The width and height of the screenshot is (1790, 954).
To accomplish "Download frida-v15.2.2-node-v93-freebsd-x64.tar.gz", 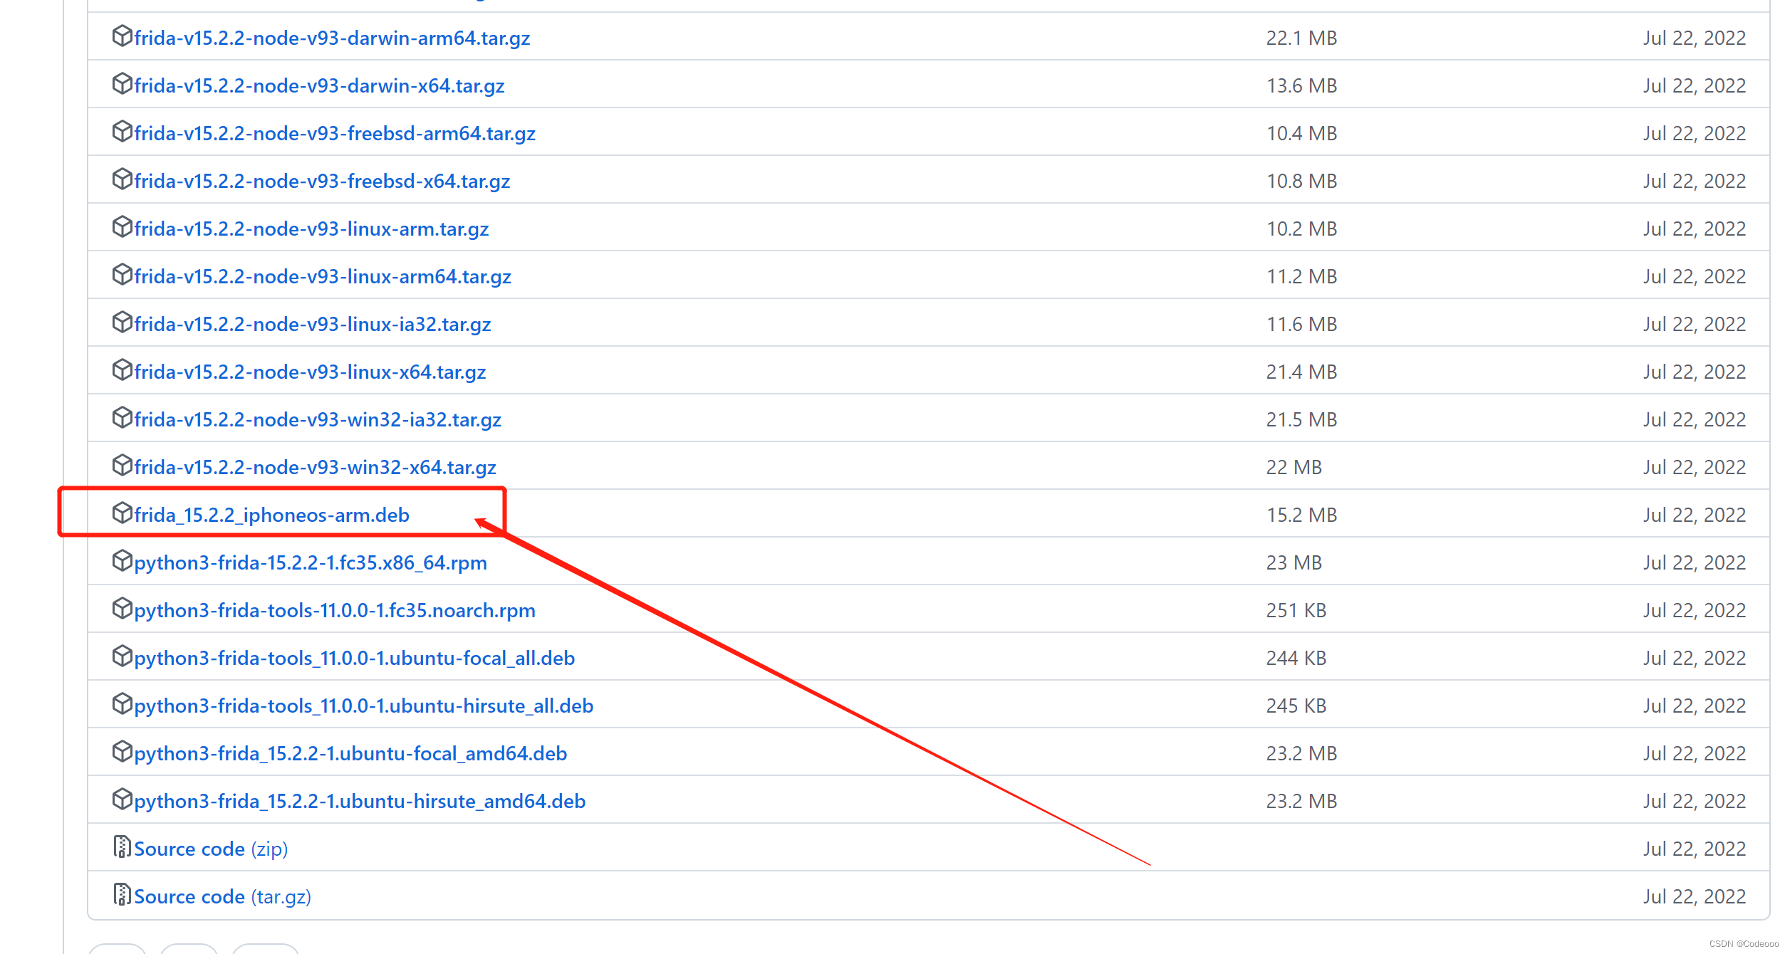I will tap(322, 181).
